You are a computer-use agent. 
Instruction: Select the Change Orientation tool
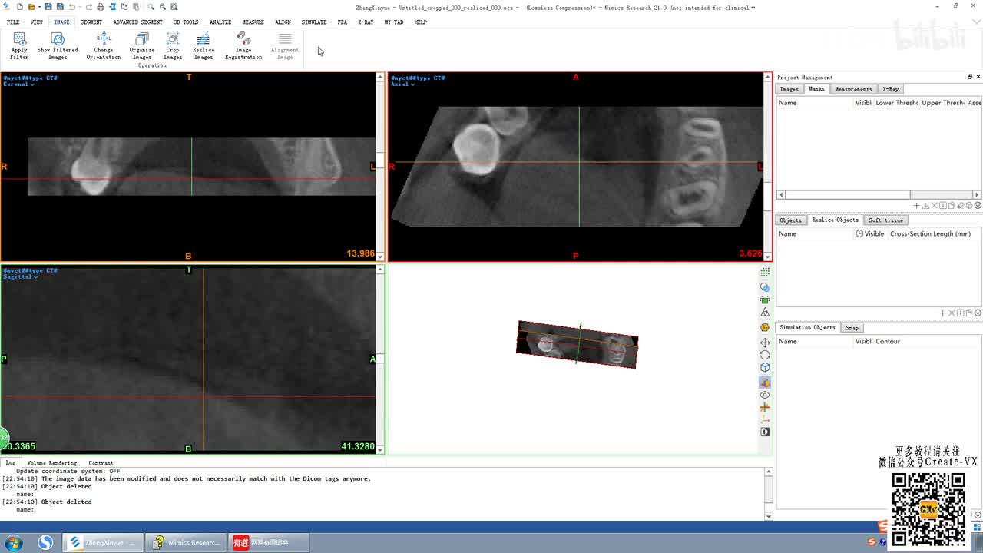pos(104,46)
